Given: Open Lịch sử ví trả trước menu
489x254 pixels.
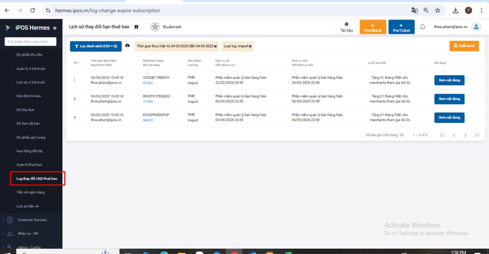Looking at the screenshot, I should [31, 82].
